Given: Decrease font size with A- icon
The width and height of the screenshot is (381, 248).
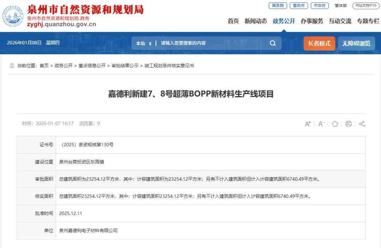Looking at the screenshot, I should [x=321, y=124].
